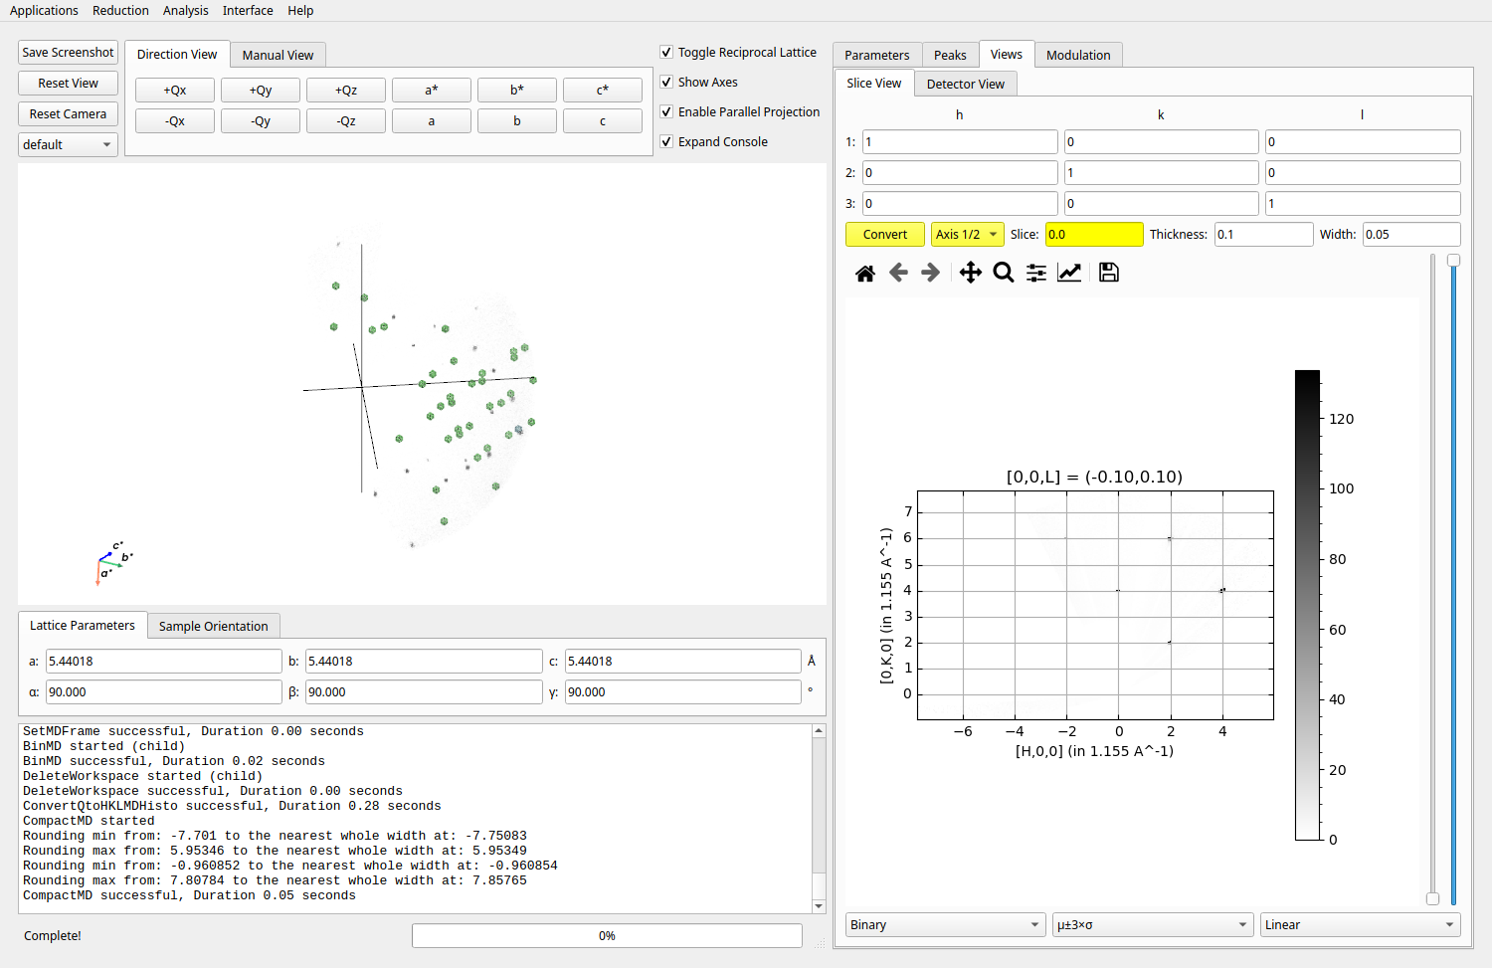
Task: Click the a* view button
Action: tap(432, 90)
